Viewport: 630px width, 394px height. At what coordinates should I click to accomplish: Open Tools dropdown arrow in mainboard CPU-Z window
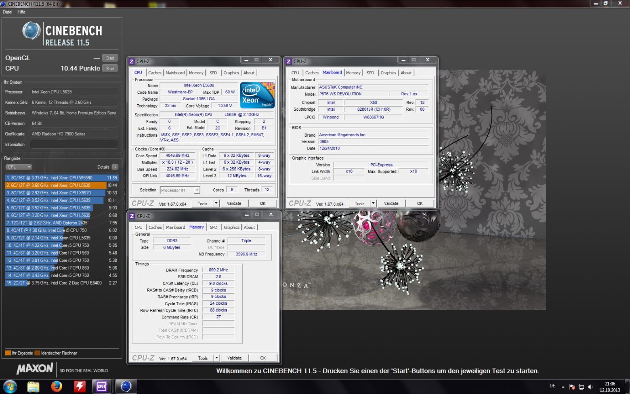(x=373, y=203)
